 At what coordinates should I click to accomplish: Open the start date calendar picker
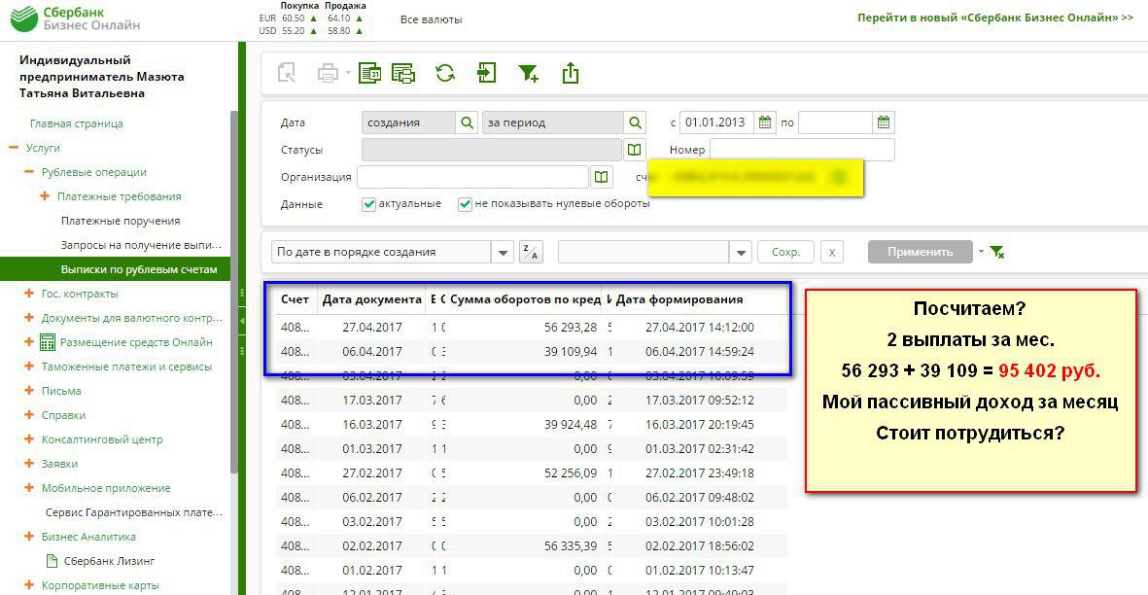[765, 122]
